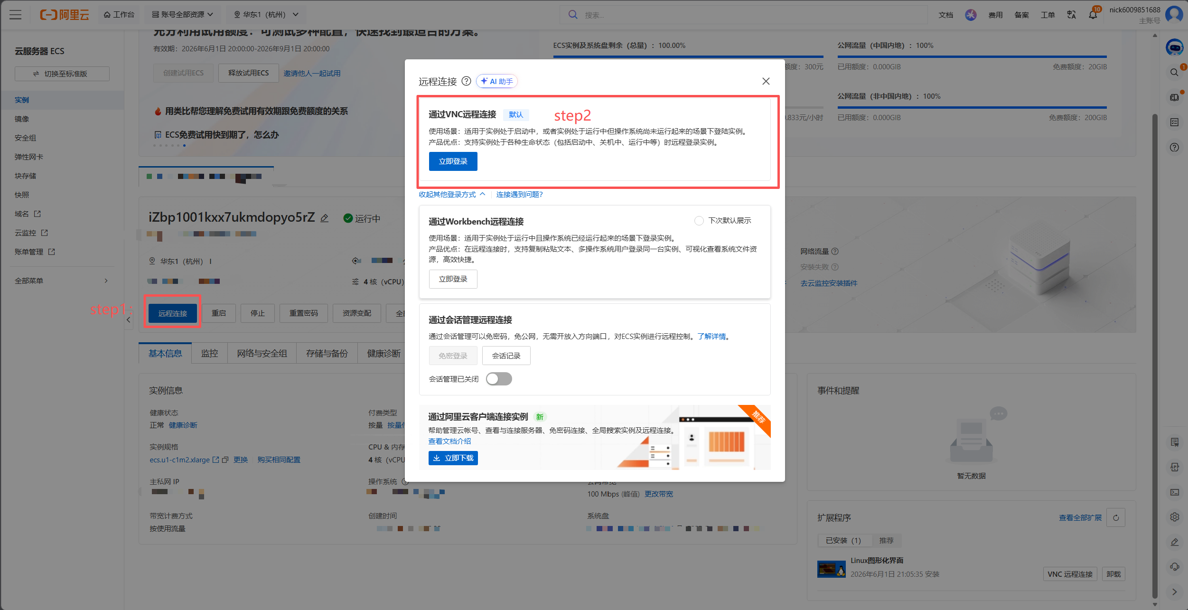Open the shopping list icon in right sidebar

(x=1174, y=442)
